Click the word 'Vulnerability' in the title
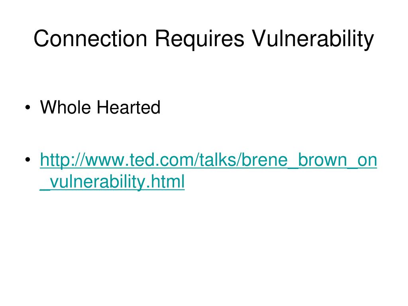408x306 pixels. pos(313,39)
